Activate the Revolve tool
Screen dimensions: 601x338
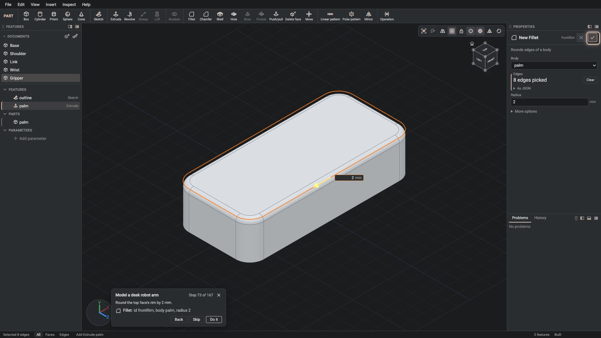pyautogui.click(x=130, y=16)
